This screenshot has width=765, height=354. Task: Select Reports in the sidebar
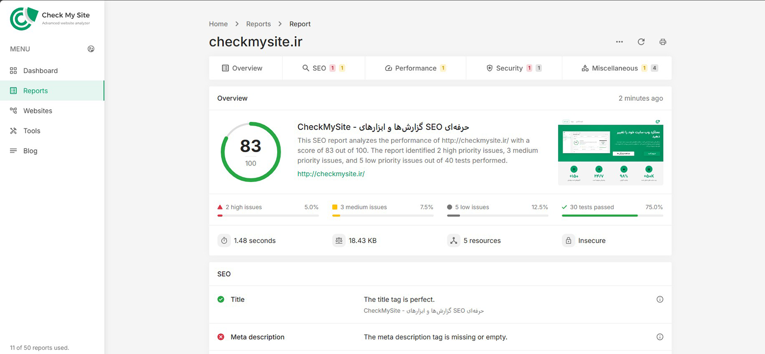52,91
